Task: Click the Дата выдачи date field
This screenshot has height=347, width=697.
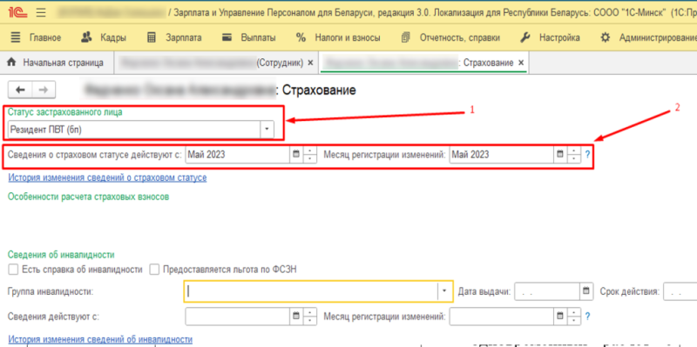Action: pos(547,291)
